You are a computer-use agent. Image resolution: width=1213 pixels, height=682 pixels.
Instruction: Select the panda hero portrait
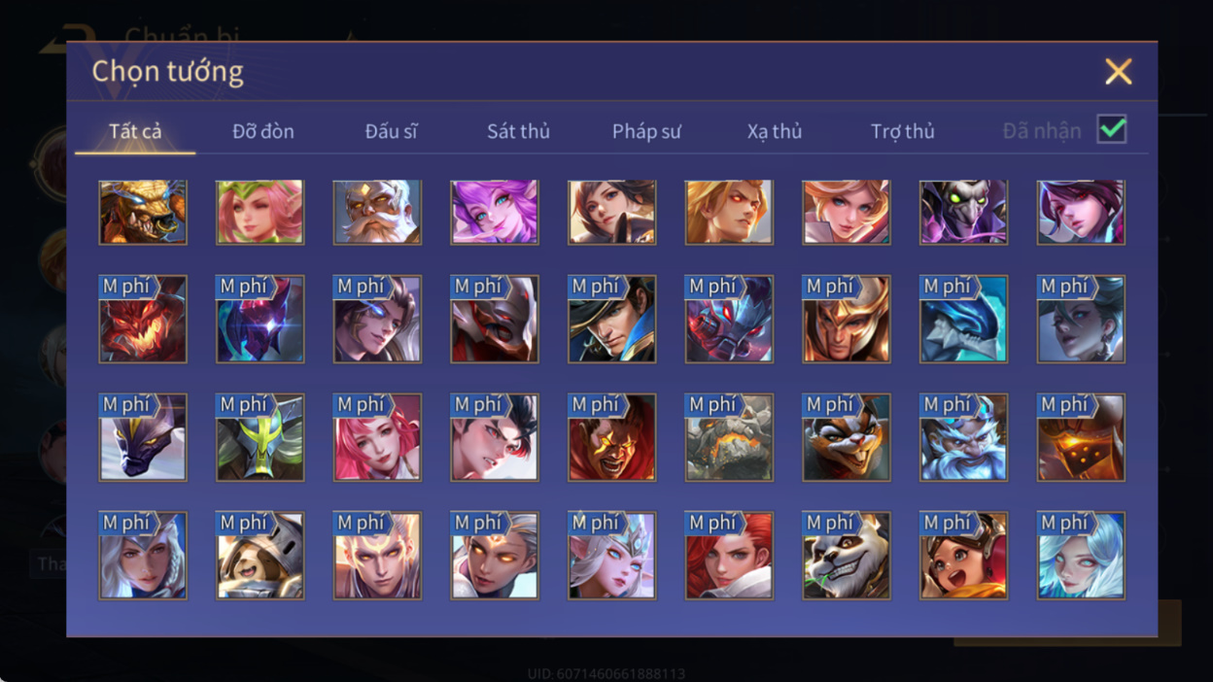[847, 556]
